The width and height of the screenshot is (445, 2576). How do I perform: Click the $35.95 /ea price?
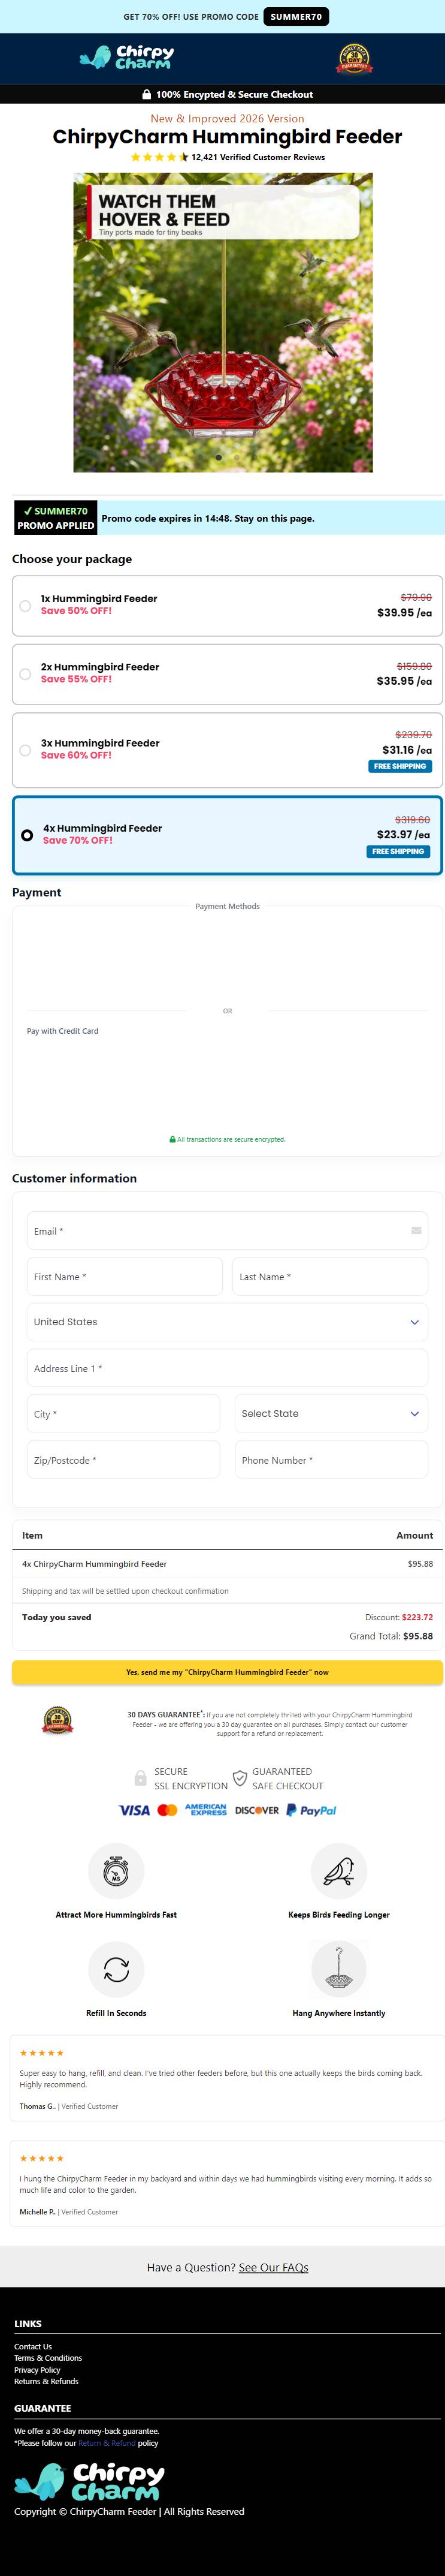click(x=404, y=680)
